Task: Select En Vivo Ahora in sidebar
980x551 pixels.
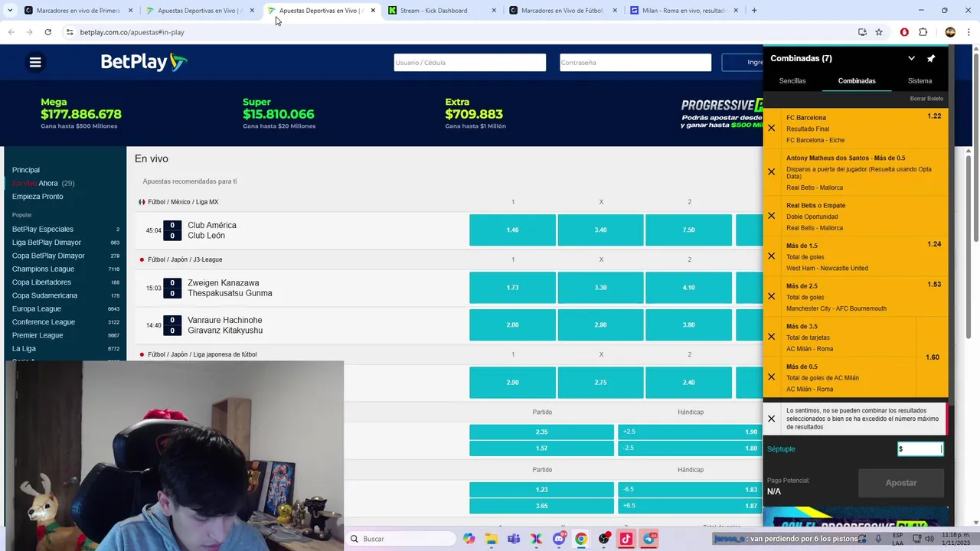Action: tap(43, 183)
